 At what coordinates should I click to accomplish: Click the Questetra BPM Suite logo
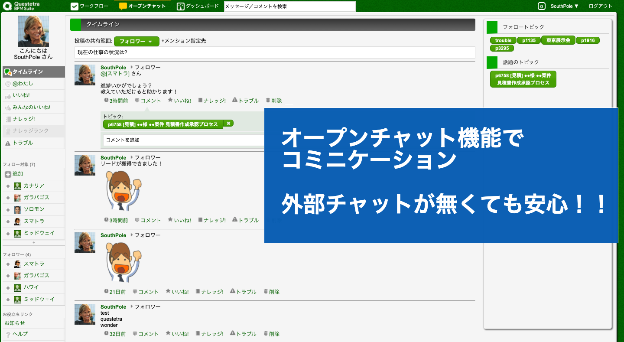(x=22, y=6)
